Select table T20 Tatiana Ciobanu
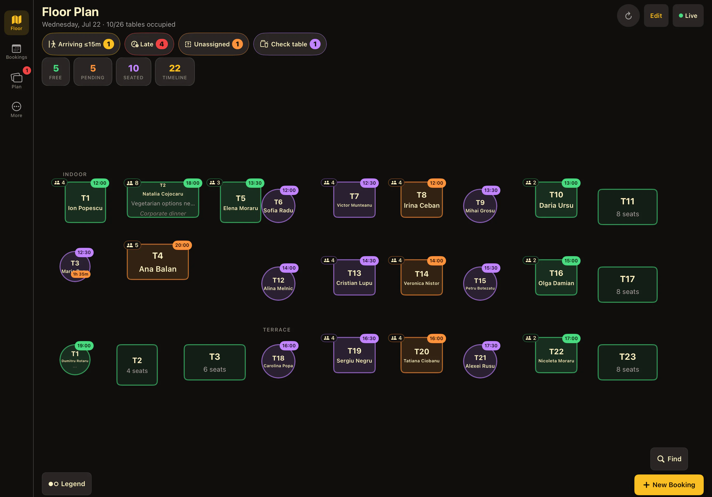This screenshot has width=712, height=497. click(421, 355)
